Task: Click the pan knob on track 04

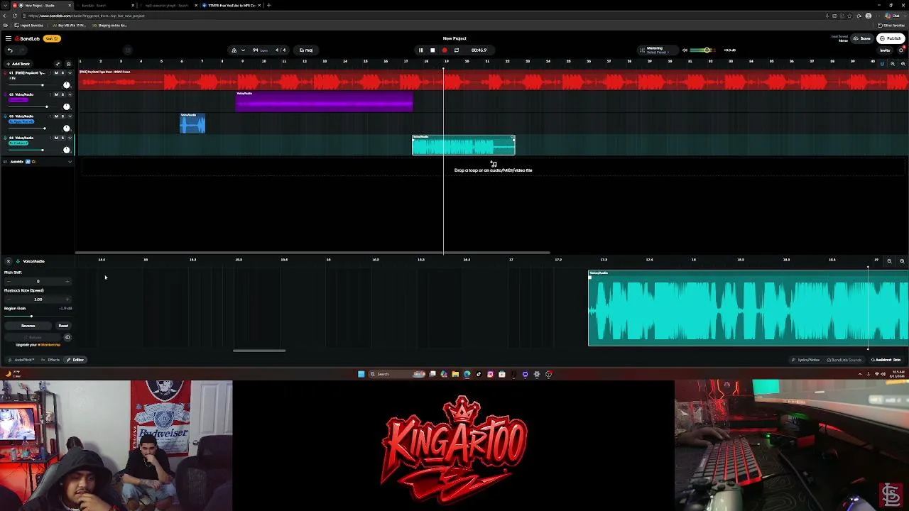Action: (67, 150)
